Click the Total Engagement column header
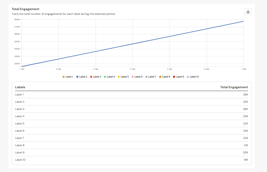Image resolution: width=267 pixels, height=172 pixels. point(234,87)
